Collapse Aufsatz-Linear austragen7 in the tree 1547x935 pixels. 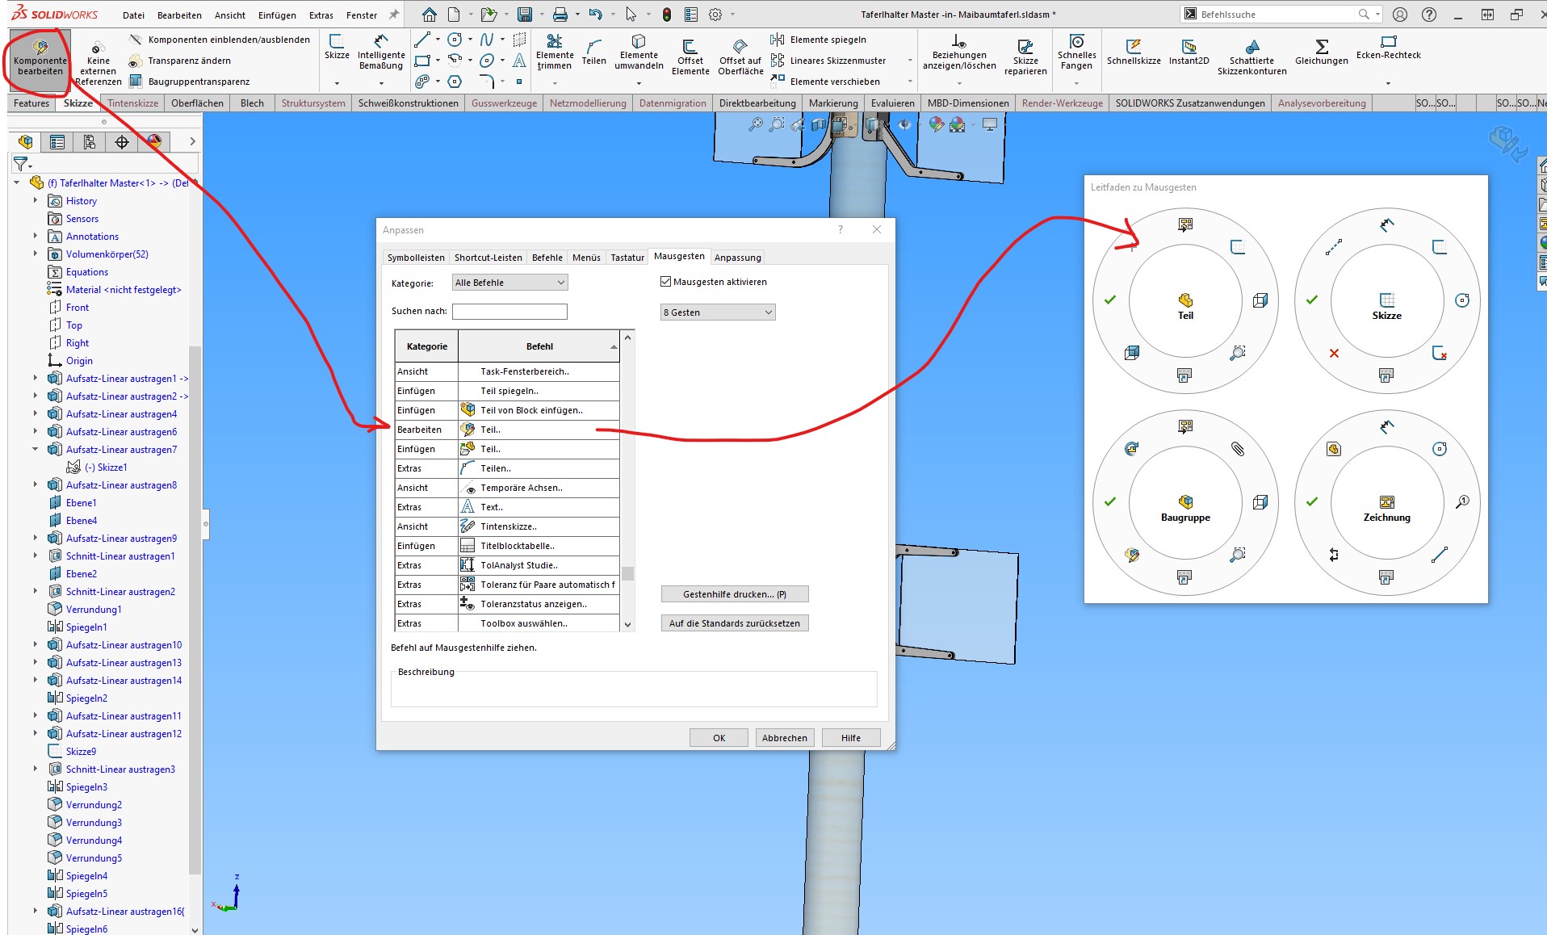coord(35,449)
